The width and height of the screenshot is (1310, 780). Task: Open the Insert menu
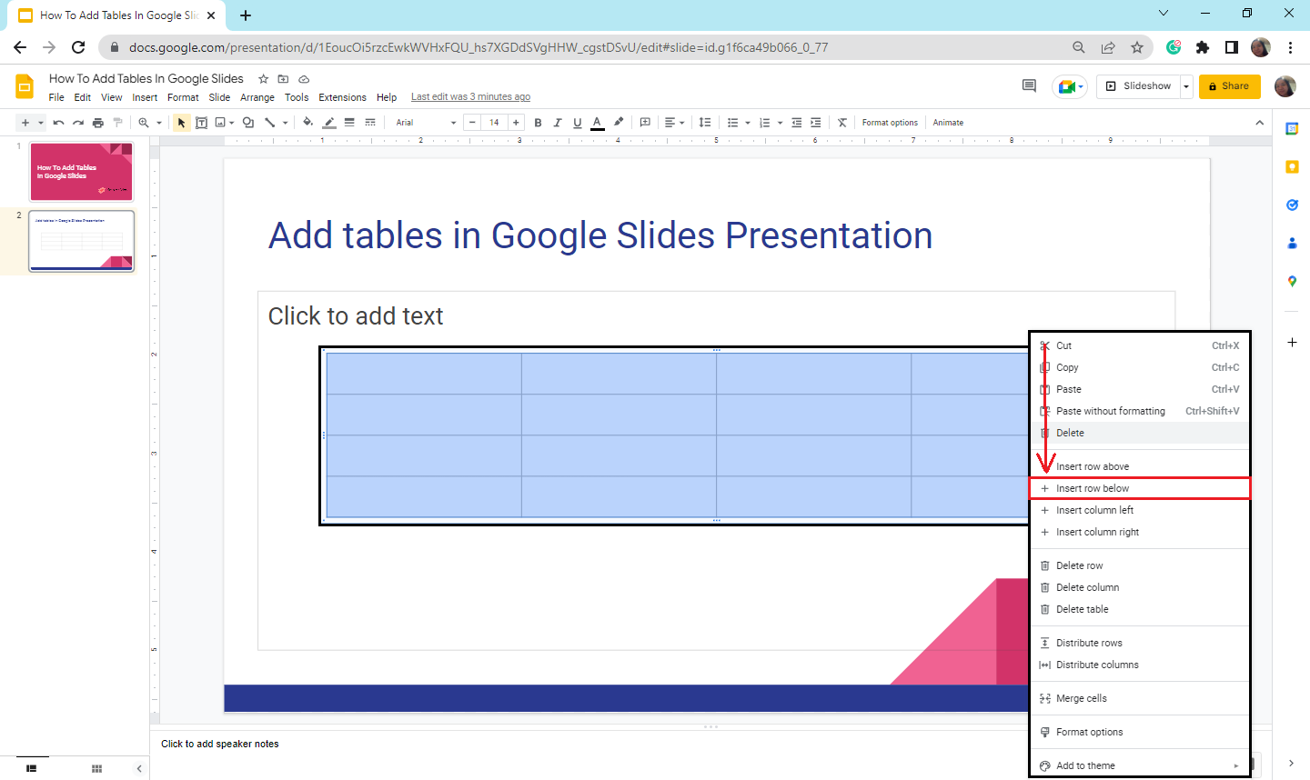click(x=145, y=97)
